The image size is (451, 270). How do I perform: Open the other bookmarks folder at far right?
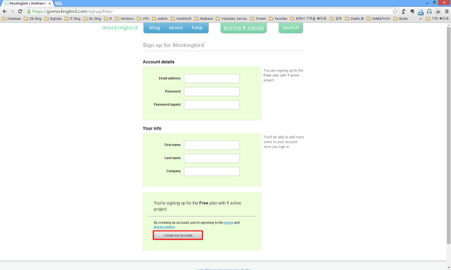click(437, 19)
